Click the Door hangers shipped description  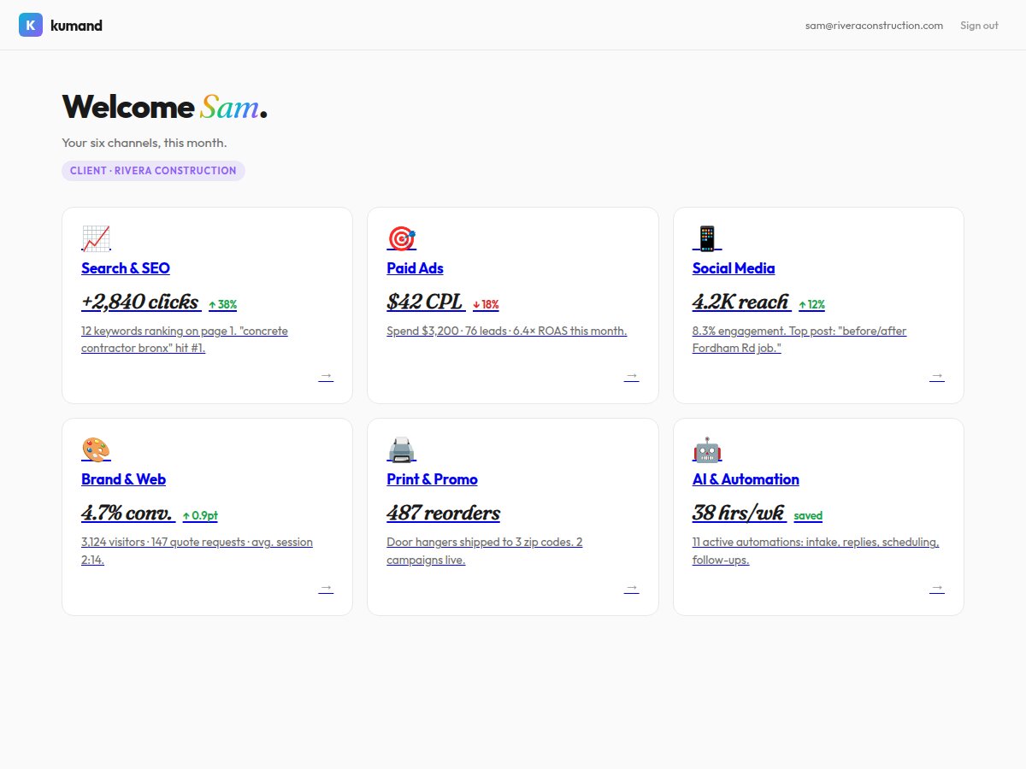tap(485, 550)
